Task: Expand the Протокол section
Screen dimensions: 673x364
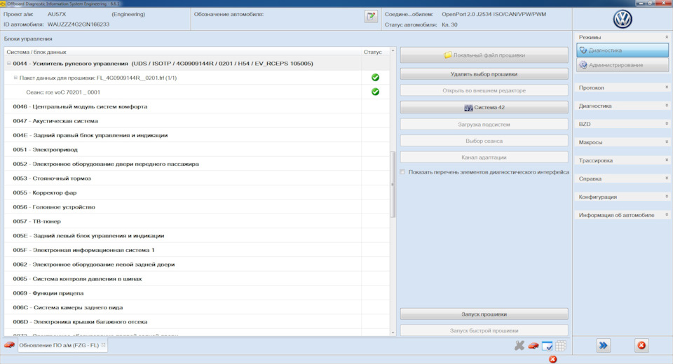Action: pyautogui.click(x=667, y=87)
